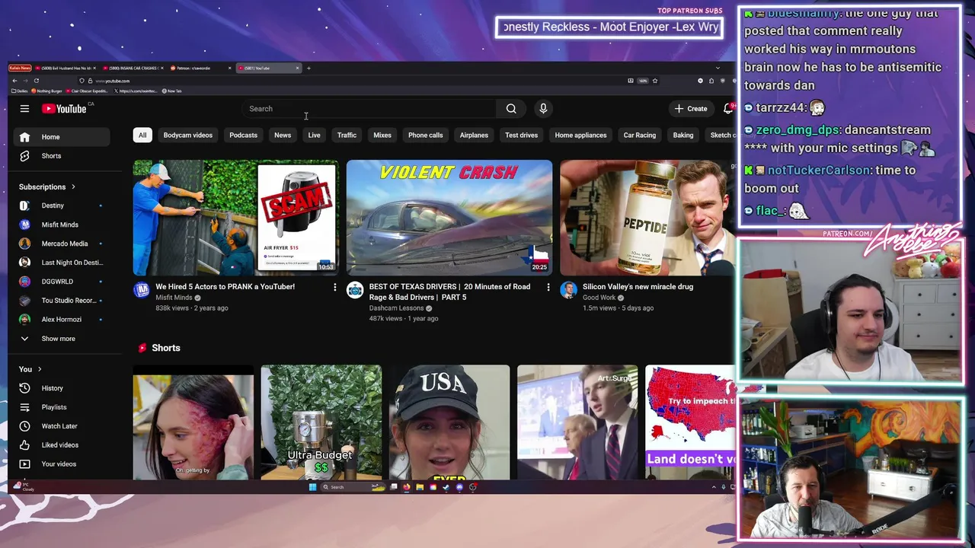Switch to the Evil Husband browser tab
The width and height of the screenshot is (975, 548).
tap(66, 68)
